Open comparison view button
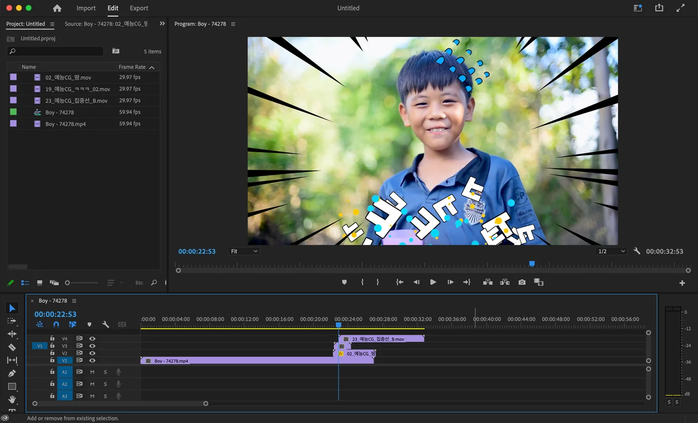 [x=539, y=282]
